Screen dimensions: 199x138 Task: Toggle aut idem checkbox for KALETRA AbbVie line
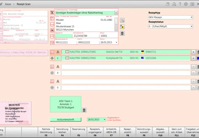(52, 52)
